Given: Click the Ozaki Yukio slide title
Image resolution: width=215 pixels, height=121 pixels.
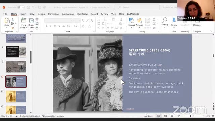Looking at the screenshot, I should [149, 52].
